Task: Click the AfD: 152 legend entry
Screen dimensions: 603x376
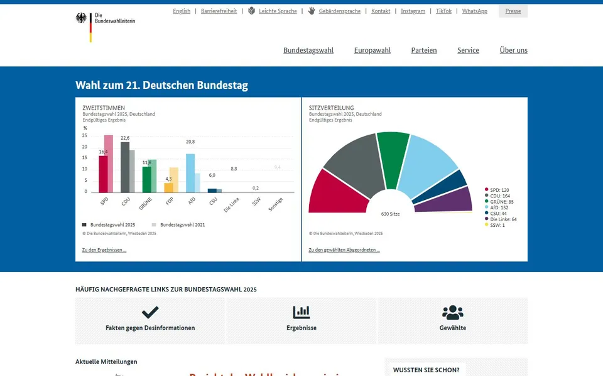Action: tap(496, 207)
